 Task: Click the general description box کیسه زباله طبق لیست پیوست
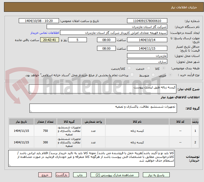point(102,89)
